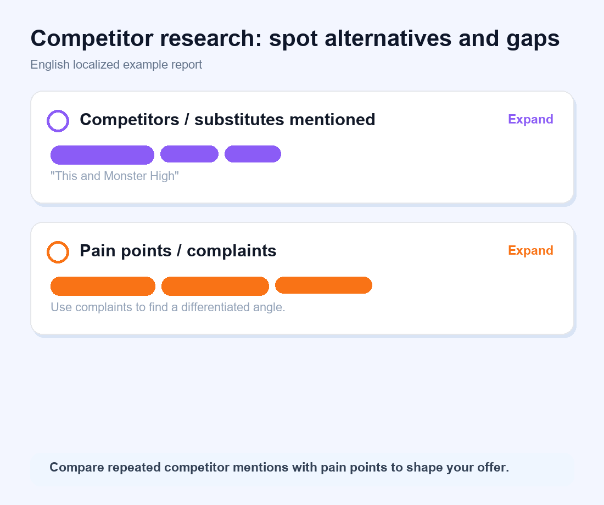Click the differentiated angle hint text
This screenshot has height=505, width=604.
click(x=168, y=307)
